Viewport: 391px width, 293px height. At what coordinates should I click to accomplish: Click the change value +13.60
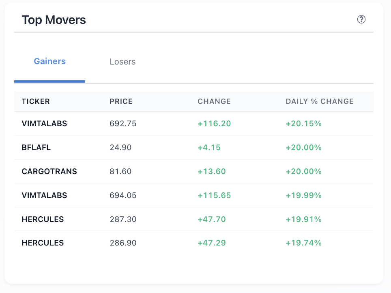pyautogui.click(x=211, y=171)
